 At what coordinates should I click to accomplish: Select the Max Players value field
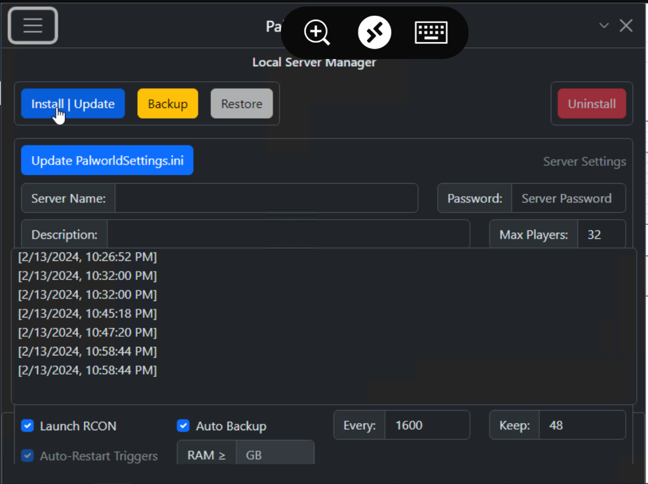tap(601, 234)
